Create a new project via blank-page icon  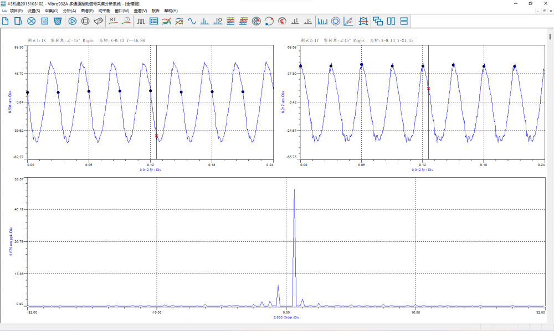tap(6, 21)
